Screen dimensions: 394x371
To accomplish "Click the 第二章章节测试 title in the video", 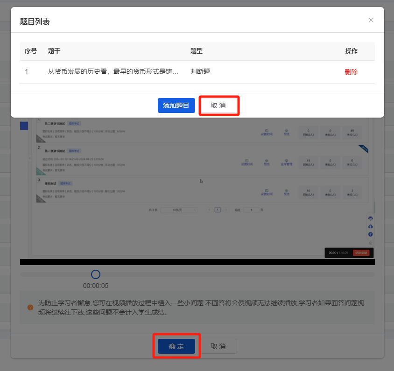I will 55,124.
